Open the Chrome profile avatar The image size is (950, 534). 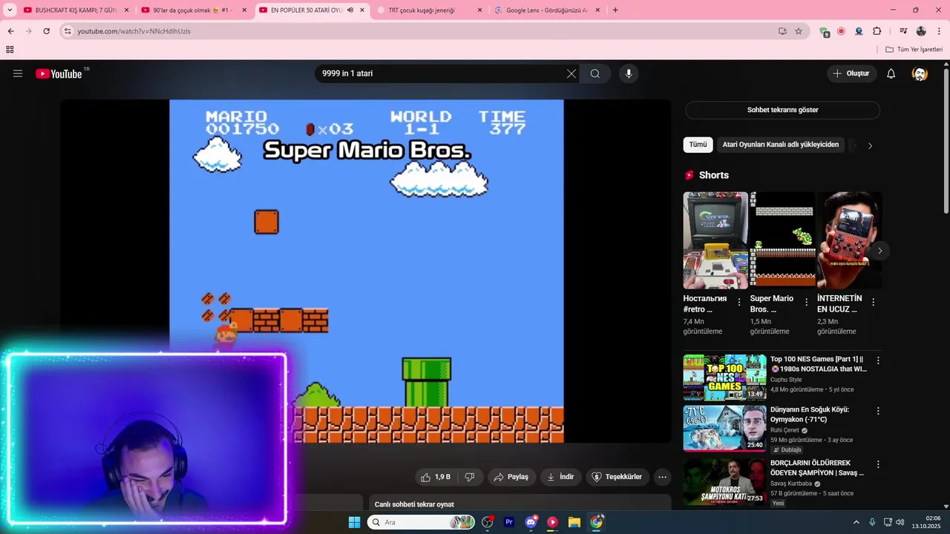click(921, 31)
